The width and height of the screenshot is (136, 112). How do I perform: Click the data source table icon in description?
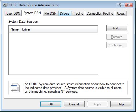[15, 88]
